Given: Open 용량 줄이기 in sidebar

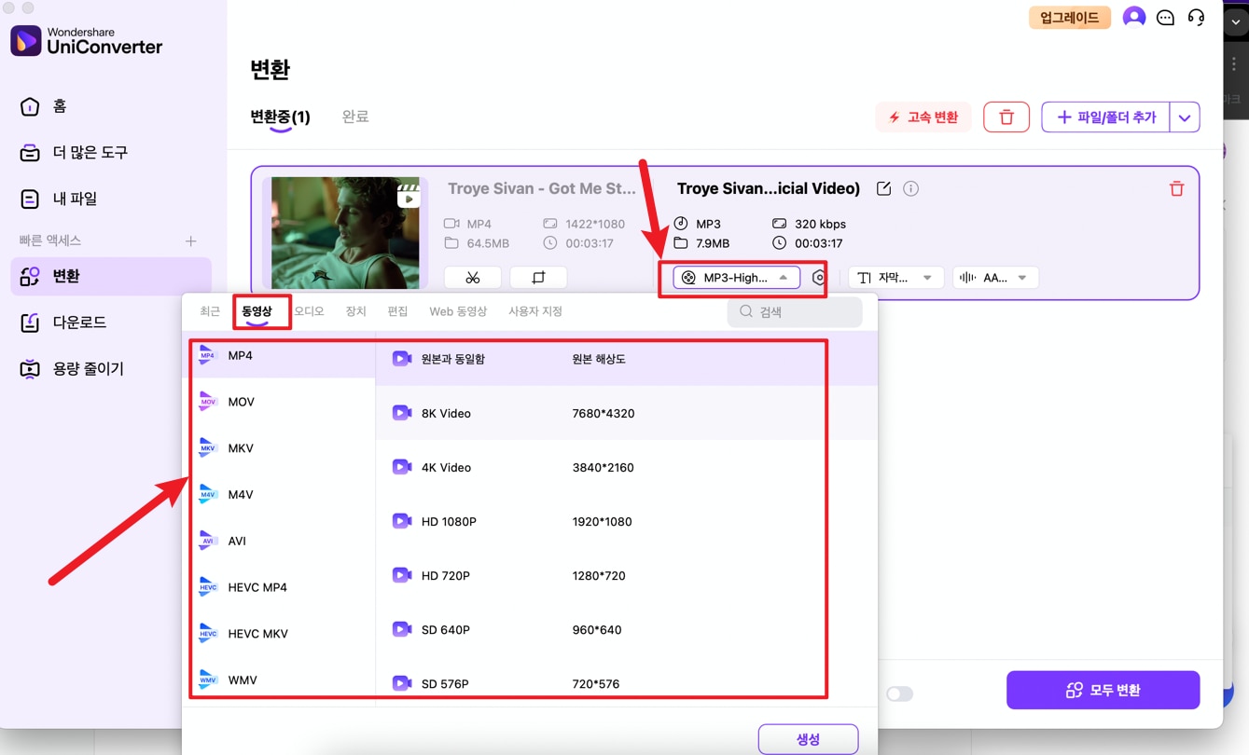Looking at the screenshot, I should [x=110, y=369].
